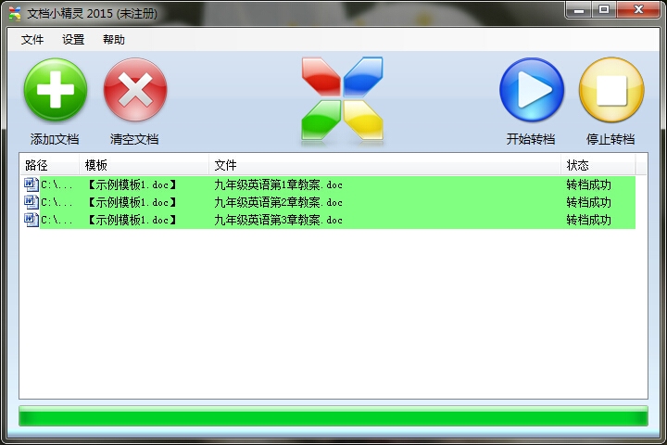The image size is (667, 445).
Task: Click the 开始转档 label text
Action: pyautogui.click(x=531, y=139)
